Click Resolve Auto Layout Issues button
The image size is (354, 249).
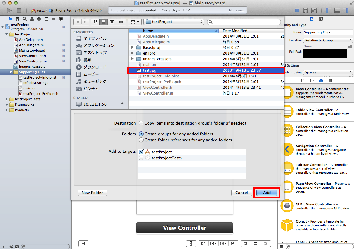coord(223,244)
